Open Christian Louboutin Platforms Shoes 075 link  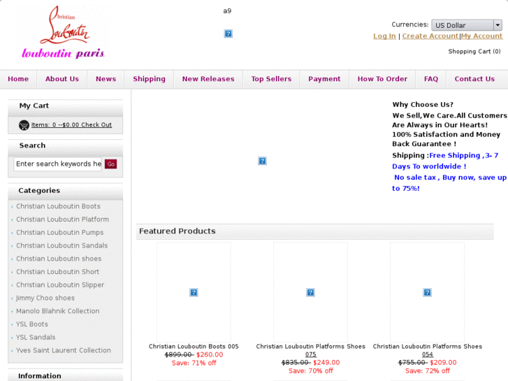(310, 350)
